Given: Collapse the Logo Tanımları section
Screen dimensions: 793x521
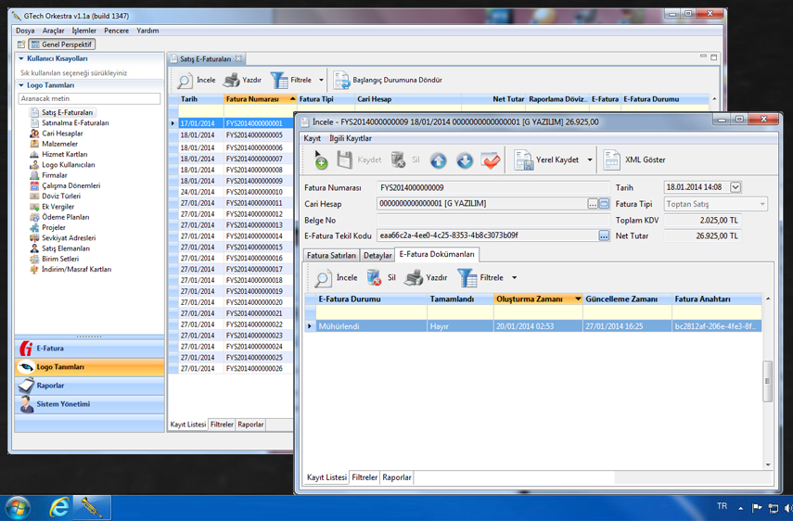Looking at the screenshot, I should click(x=21, y=85).
